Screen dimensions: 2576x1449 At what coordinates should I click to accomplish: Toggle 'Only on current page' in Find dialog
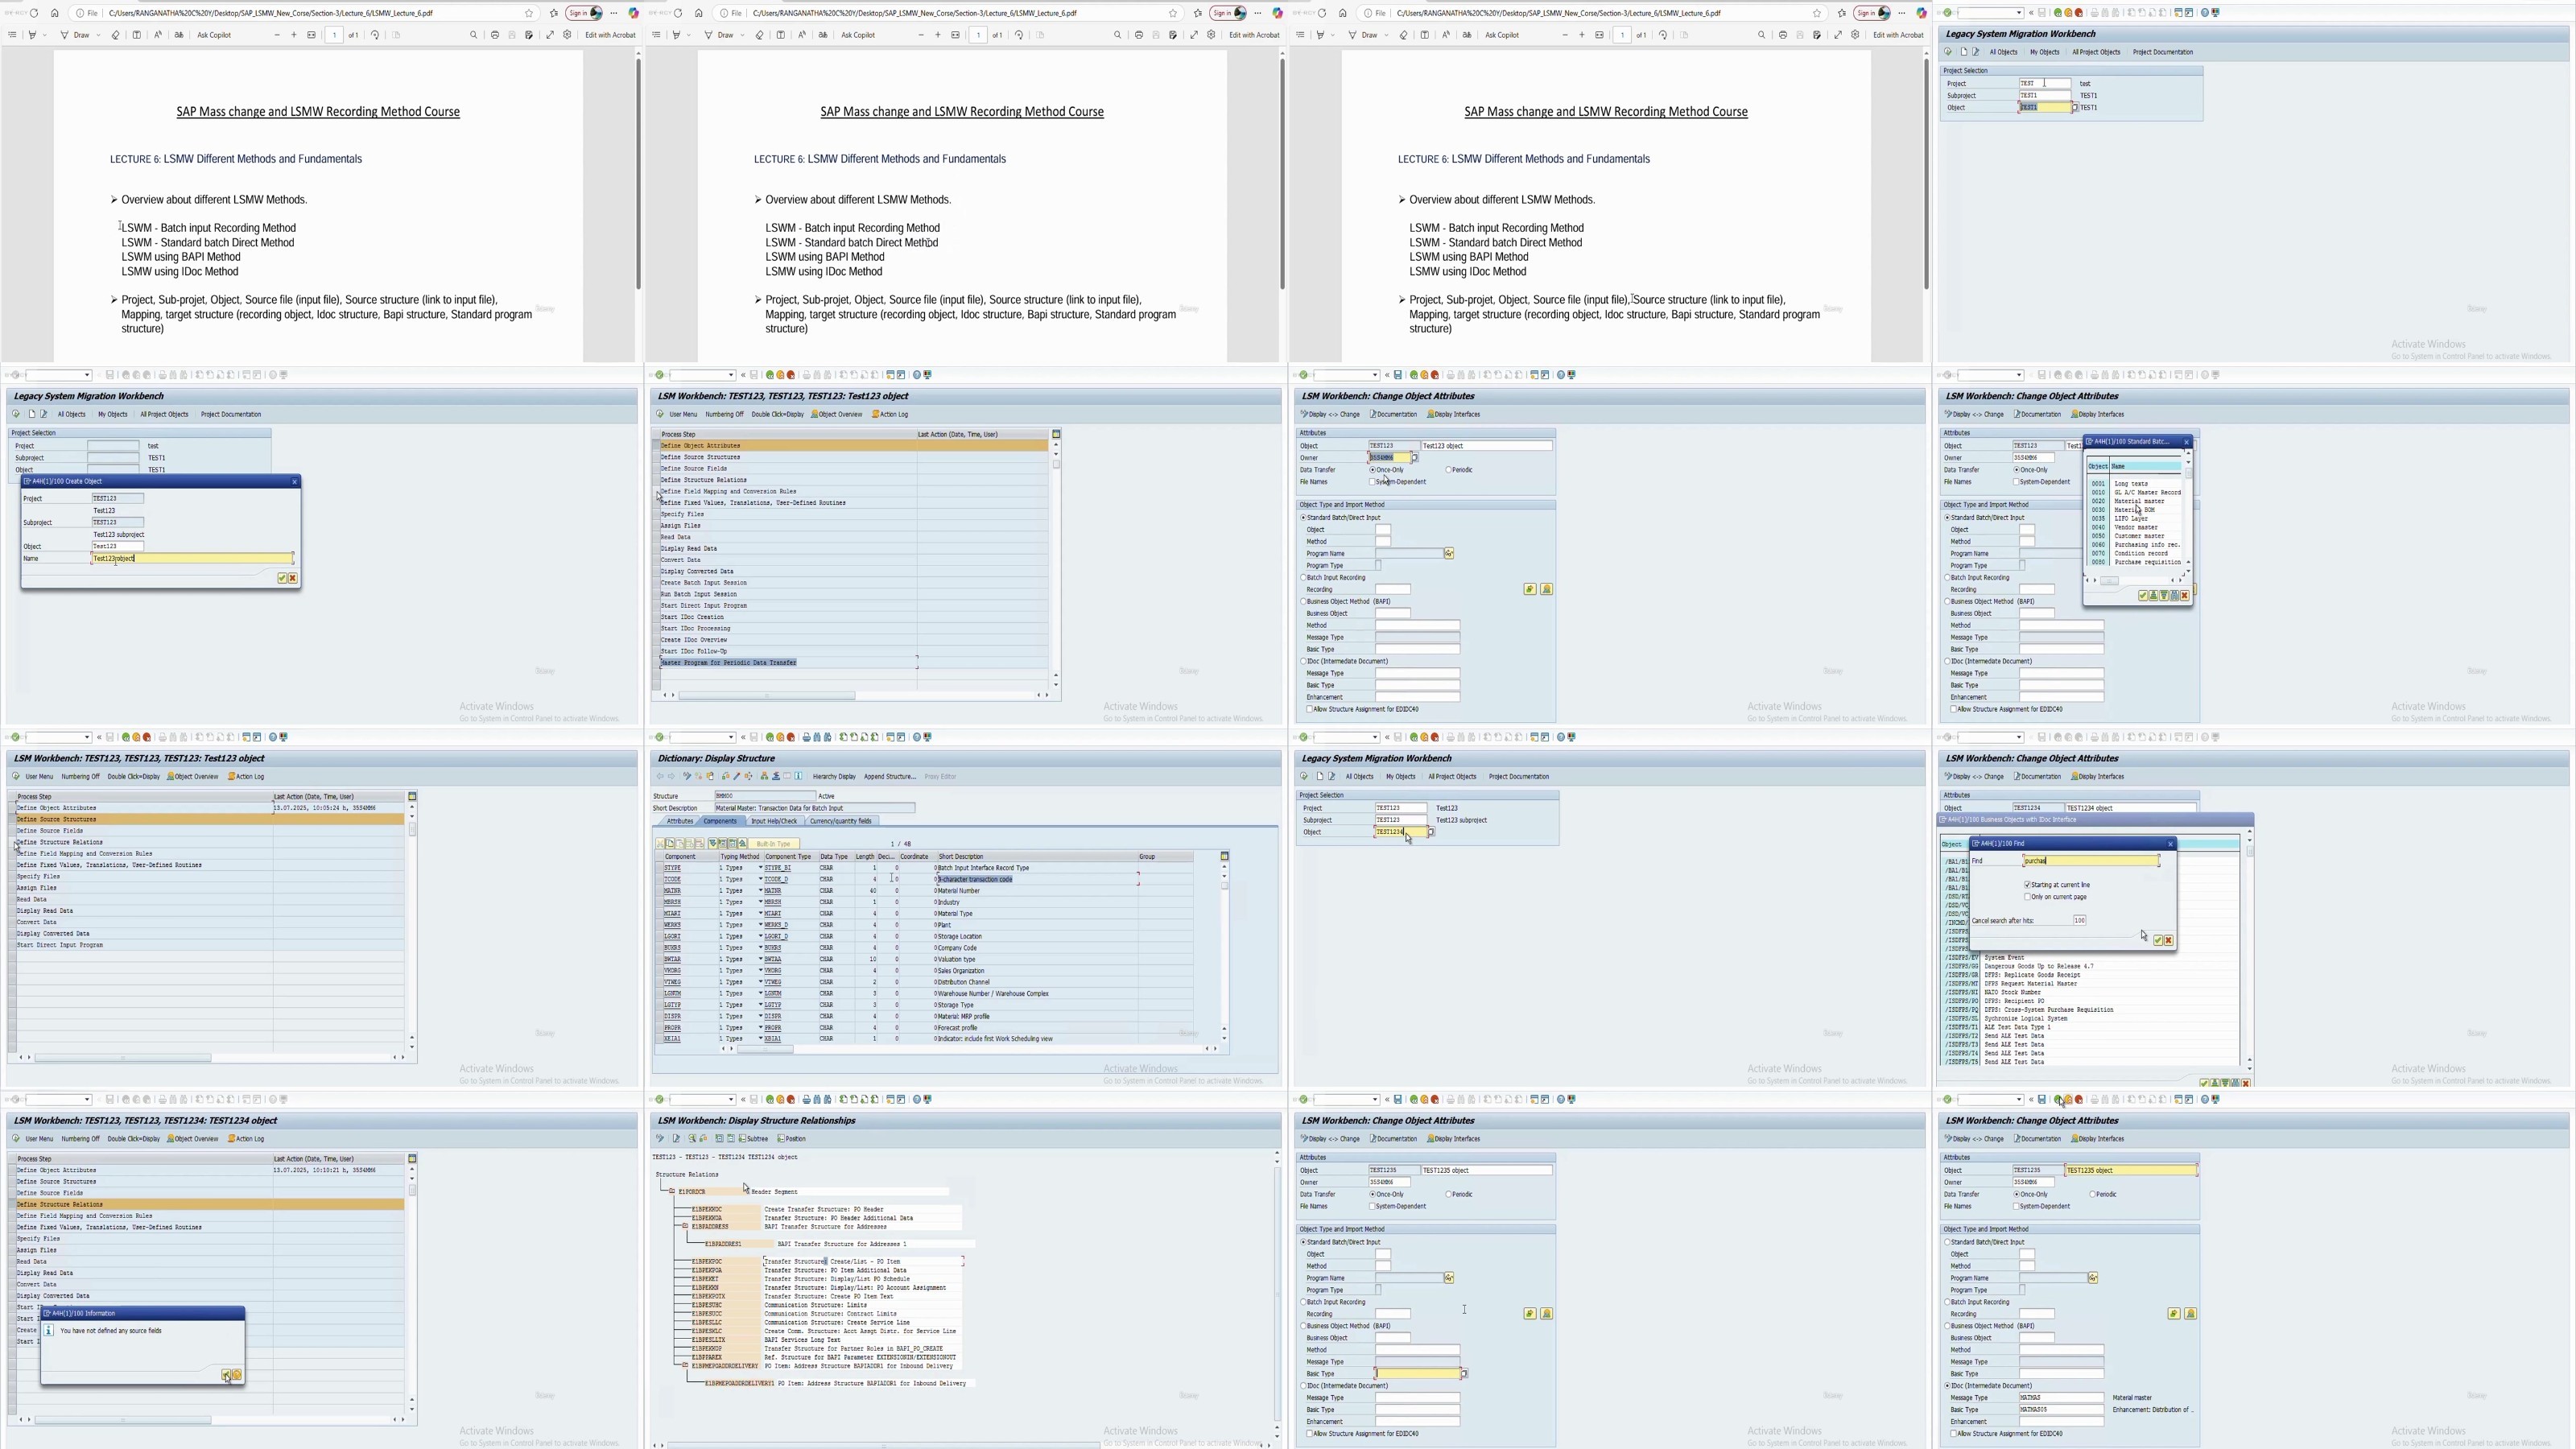(2027, 897)
